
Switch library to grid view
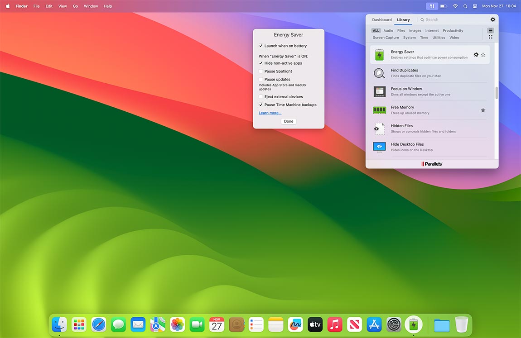click(x=491, y=36)
